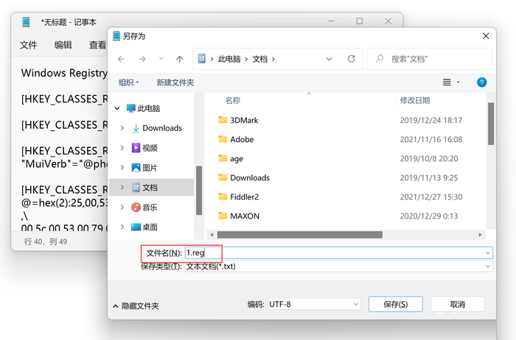Viewport: 516px width, 340px height.
Task: Expand the 文档 tree node
Action: click(122, 187)
